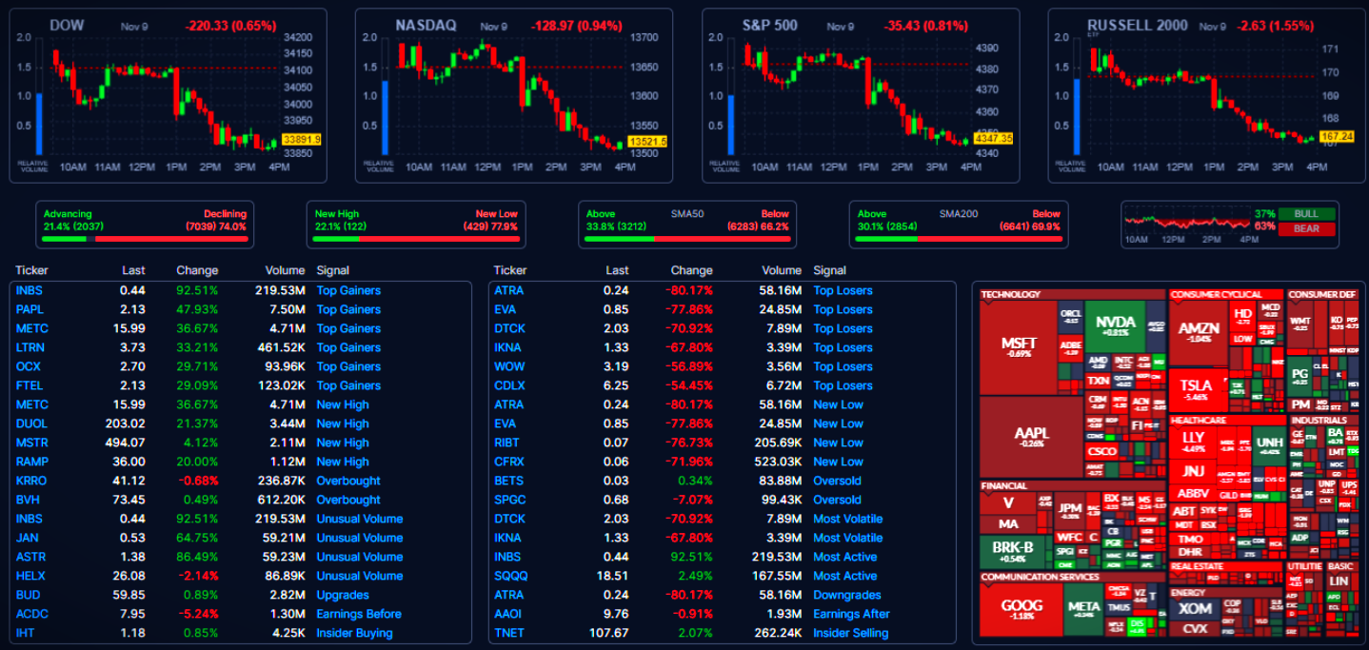The image size is (1369, 650).
Task: Open the Upgrades signal link
Action: (x=343, y=595)
